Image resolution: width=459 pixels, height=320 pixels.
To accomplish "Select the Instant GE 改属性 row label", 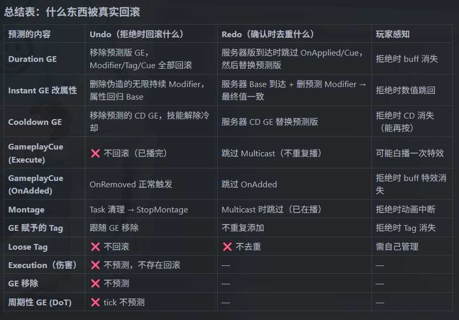I will click(x=42, y=90).
